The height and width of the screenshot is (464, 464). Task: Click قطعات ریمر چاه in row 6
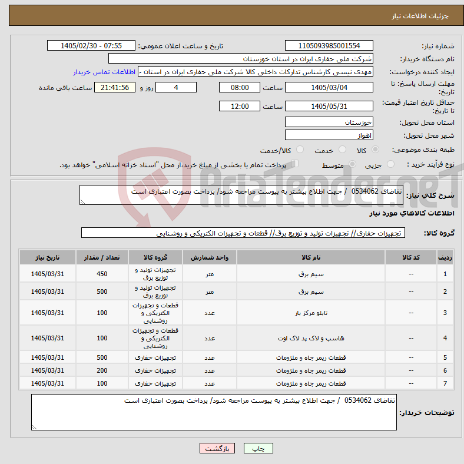pyautogui.click(x=311, y=370)
